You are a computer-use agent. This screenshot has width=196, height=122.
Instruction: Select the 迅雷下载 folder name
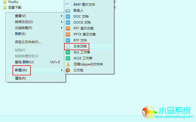tap(15, 8)
